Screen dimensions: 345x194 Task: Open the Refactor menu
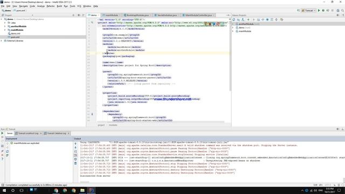(51, 6)
